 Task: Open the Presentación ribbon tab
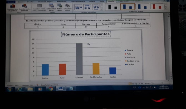(124, 1)
